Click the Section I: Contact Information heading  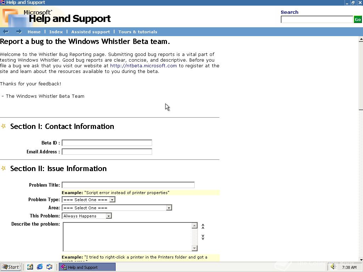[x=62, y=126]
